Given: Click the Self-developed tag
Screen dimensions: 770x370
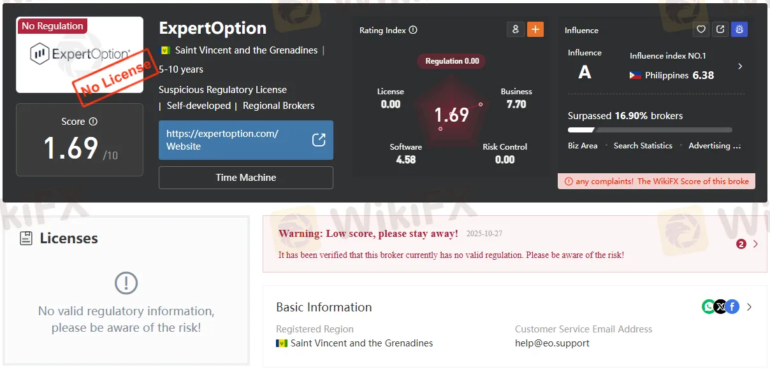Looking at the screenshot, I should click(x=199, y=106).
